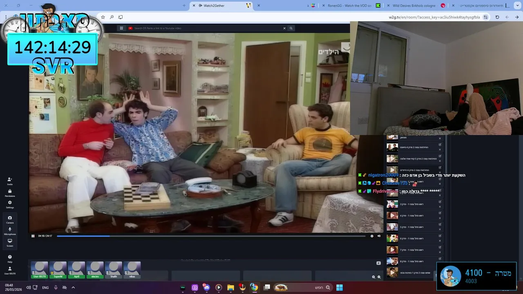Edit playlist item ראש גדול פרק 6
The height and width of the screenshot is (294, 523).
[x=440, y=236]
